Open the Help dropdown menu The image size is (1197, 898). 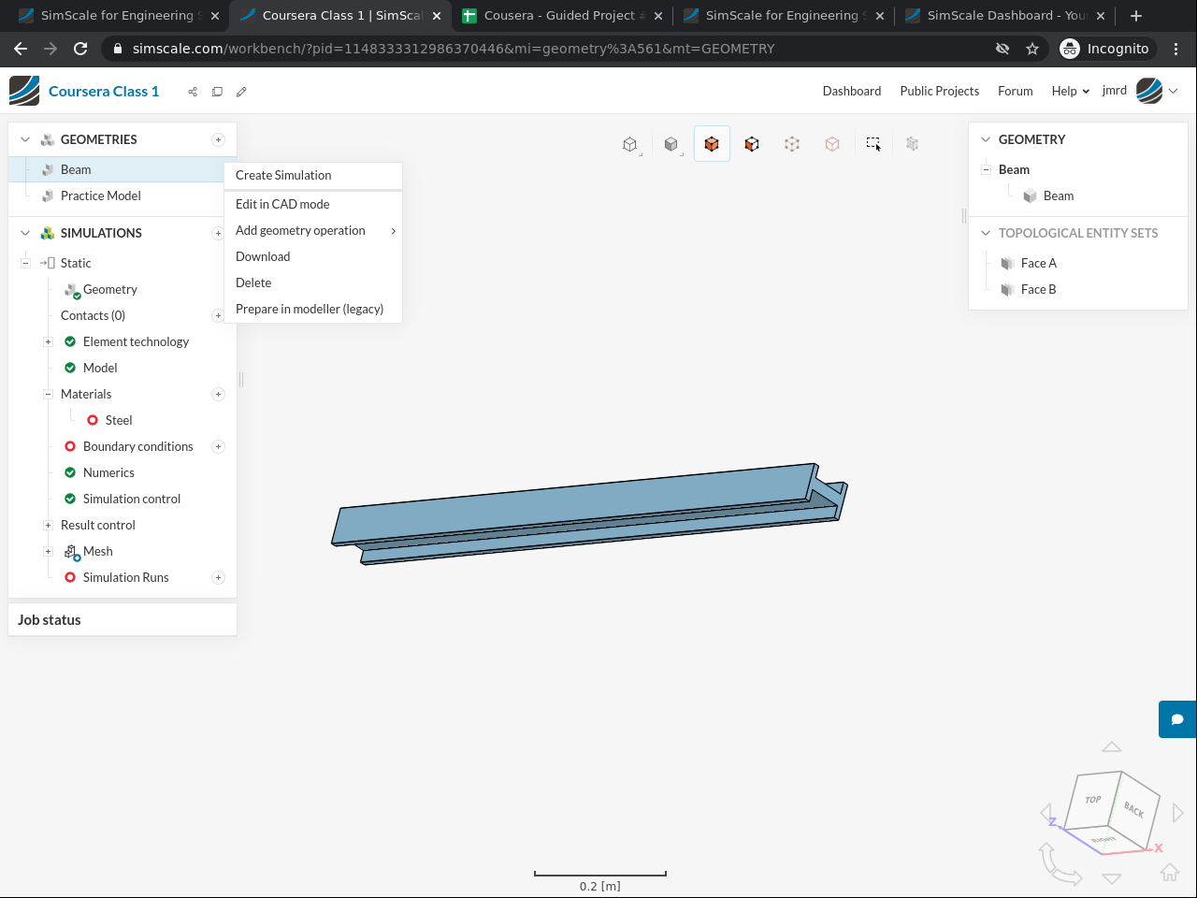pyautogui.click(x=1070, y=92)
